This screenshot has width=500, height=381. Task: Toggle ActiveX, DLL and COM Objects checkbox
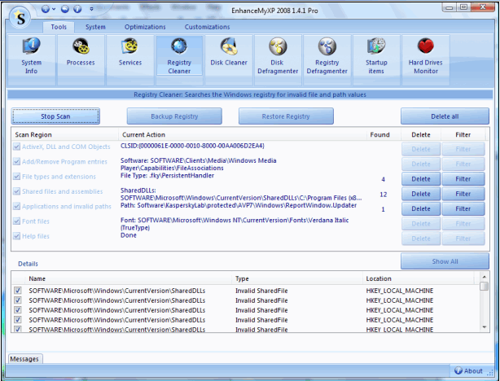pyautogui.click(x=16, y=147)
